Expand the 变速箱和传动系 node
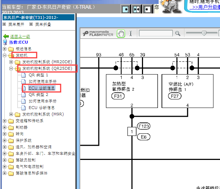Image resolution: width=220 pixels, height=189 pixels. click(x=4, y=121)
